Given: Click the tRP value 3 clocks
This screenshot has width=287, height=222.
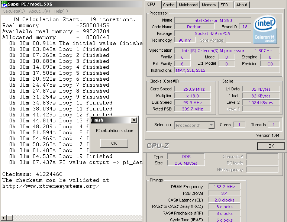Looking at the screenshot, I should (x=225, y=213).
